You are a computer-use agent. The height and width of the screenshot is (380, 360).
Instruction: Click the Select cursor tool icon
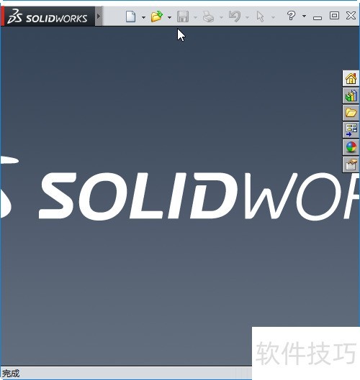(260, 17)
